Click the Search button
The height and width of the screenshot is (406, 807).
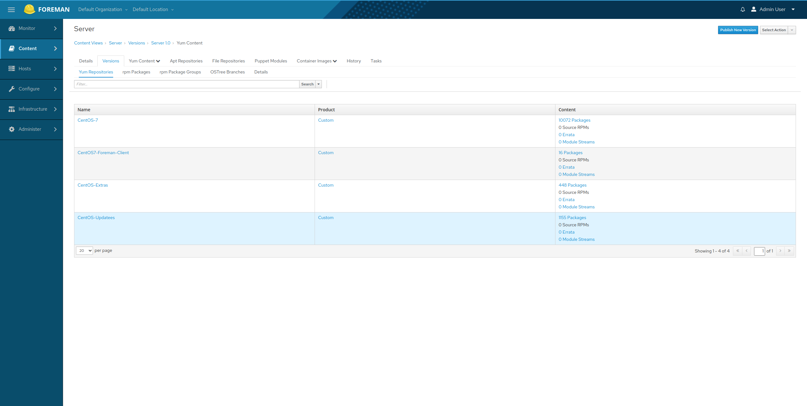point(307,84)
